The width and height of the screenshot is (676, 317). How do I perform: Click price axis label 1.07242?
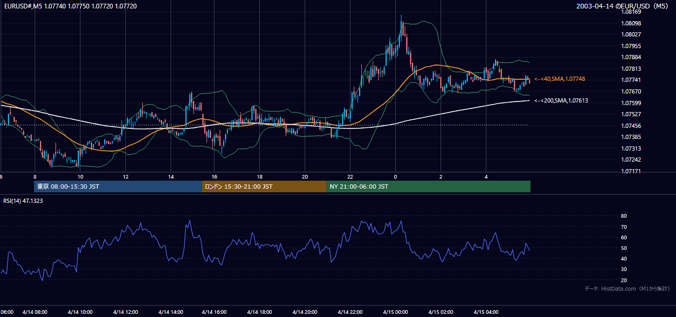point(631,160)
